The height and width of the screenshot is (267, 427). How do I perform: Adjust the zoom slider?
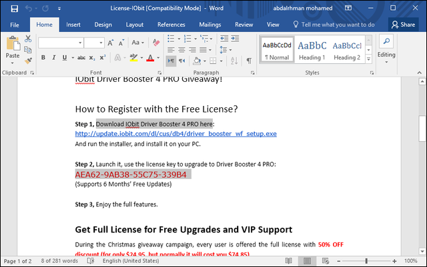366,261
